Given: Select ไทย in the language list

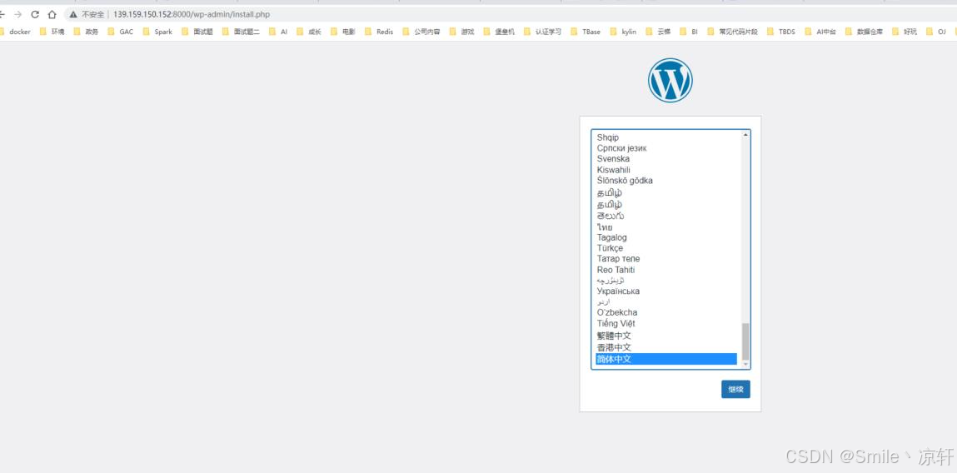Looking at the screenshot, I should pyautogui.click(x=666, y=227).
